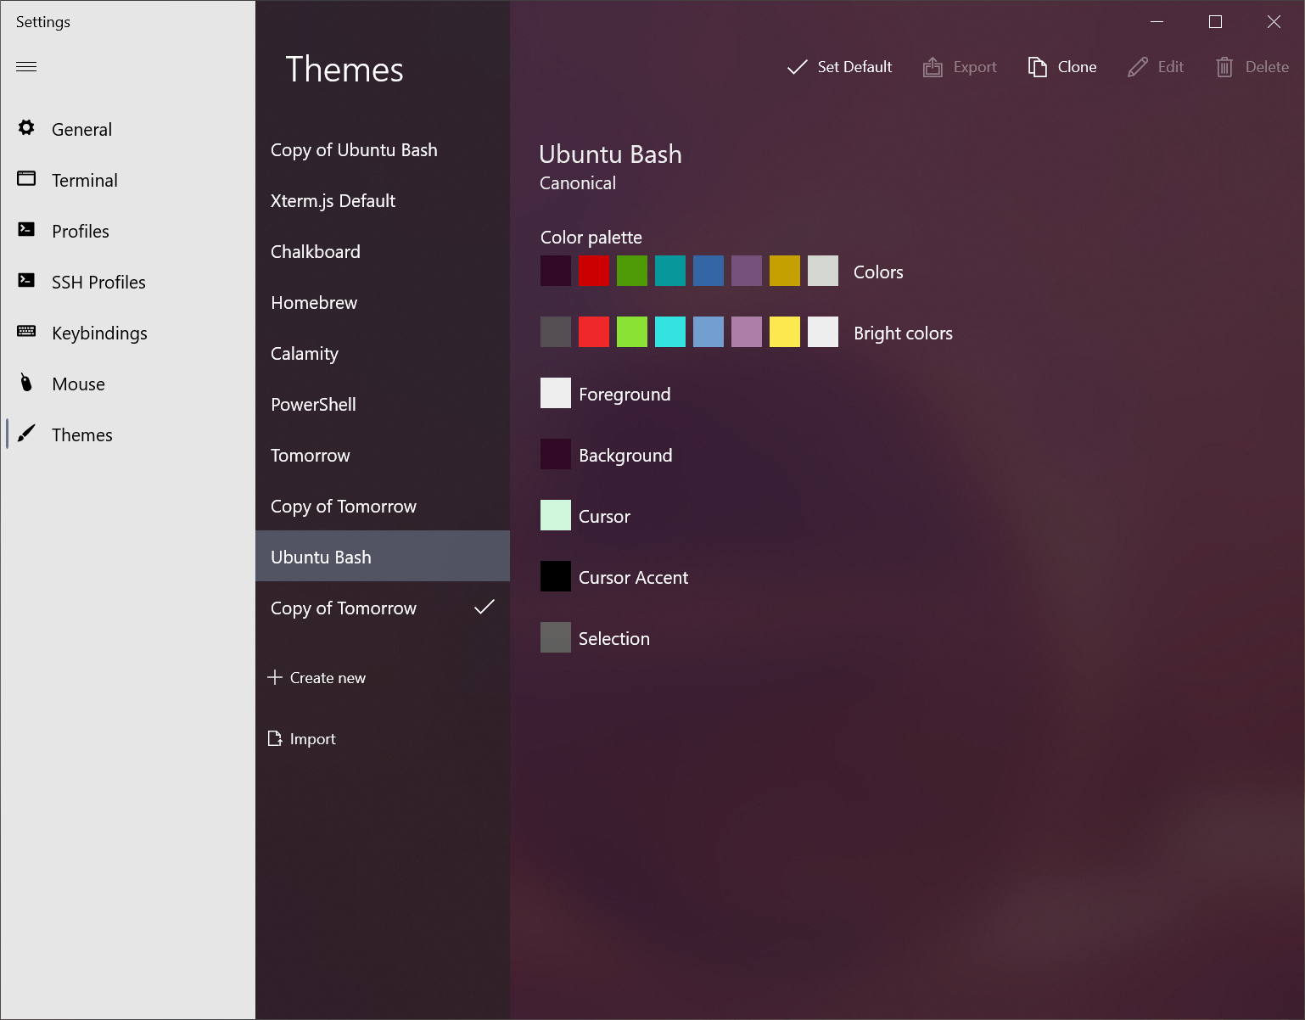Viewport: 1305px width, 1020px height.
Task: Open the Keybindings settings section
Action: 99,333
